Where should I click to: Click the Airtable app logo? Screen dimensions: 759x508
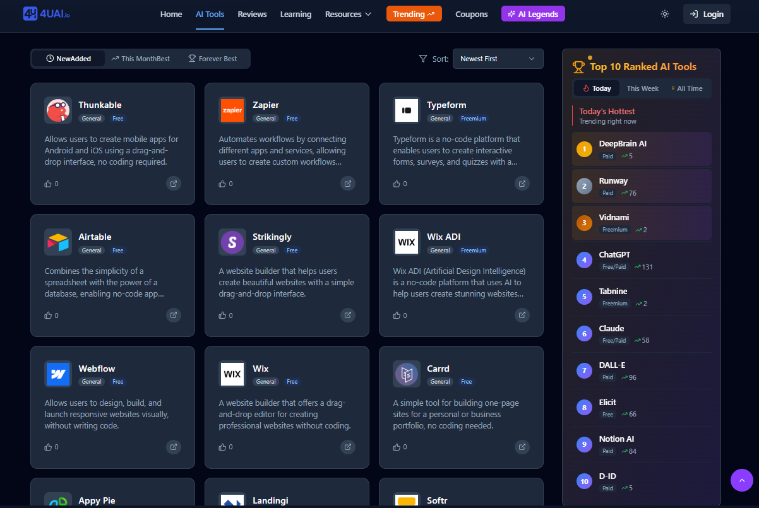tap(58, 242)
